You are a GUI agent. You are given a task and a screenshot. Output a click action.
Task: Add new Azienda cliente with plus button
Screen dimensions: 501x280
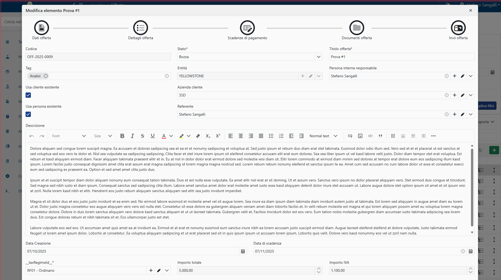[x=454, y=95]
